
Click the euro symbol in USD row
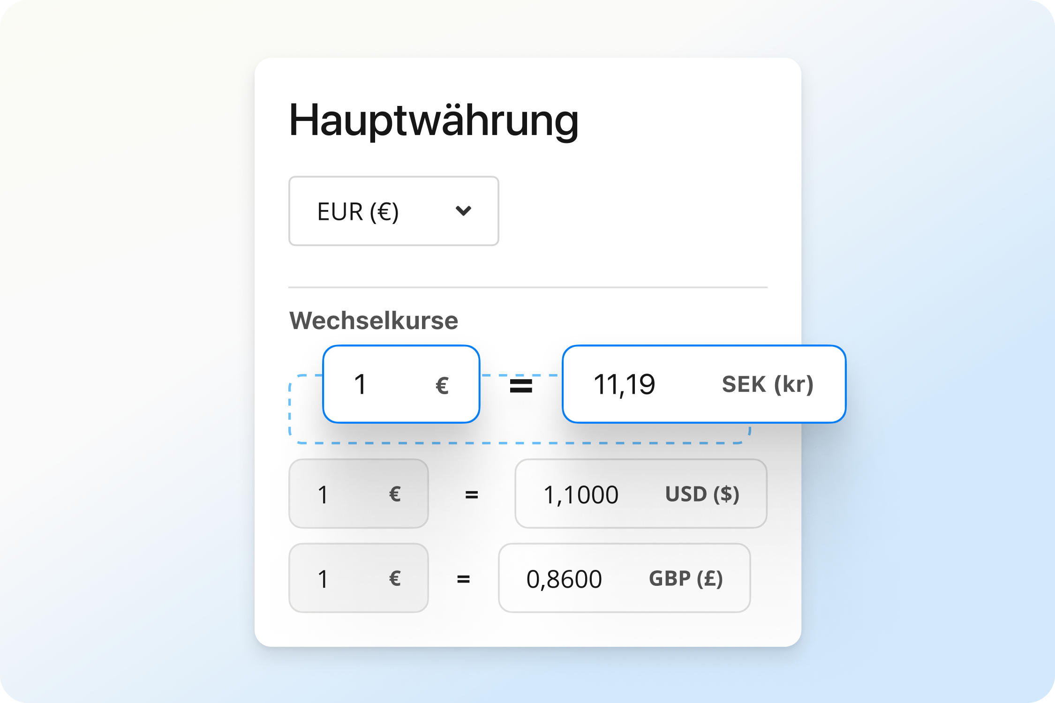click(395, 494)
